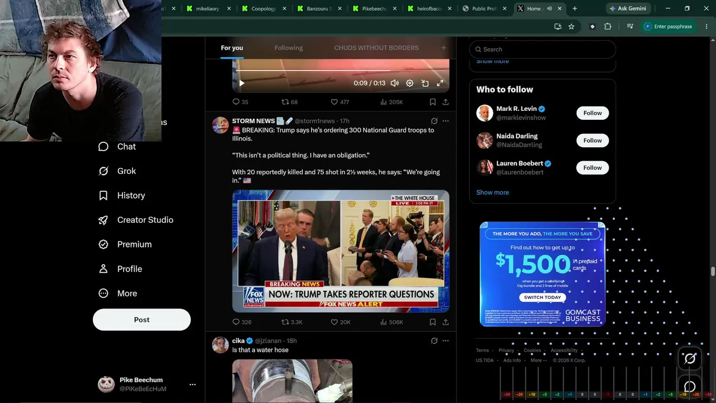Follow Naida Darling
This screenshot has height=403, width=716.
point(592,140)
